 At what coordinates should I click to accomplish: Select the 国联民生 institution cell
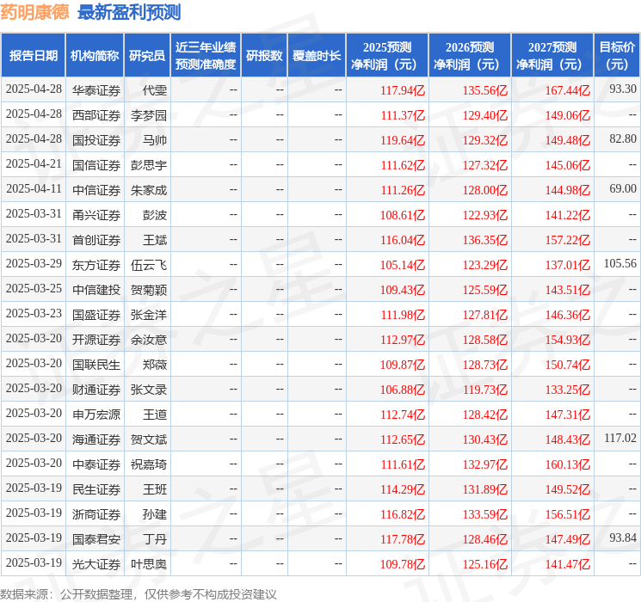coord(96,365)
